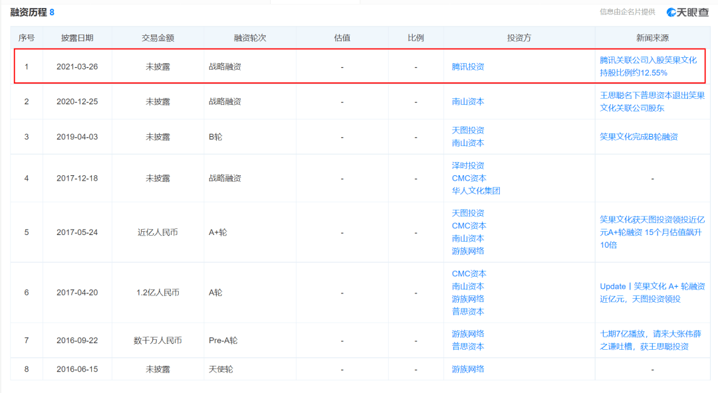Click 南山资本 in the A+轮 row

click(467, 238)
